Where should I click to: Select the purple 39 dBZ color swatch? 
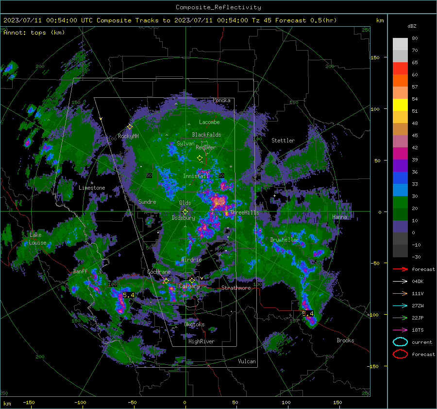(x=400, y=165)
